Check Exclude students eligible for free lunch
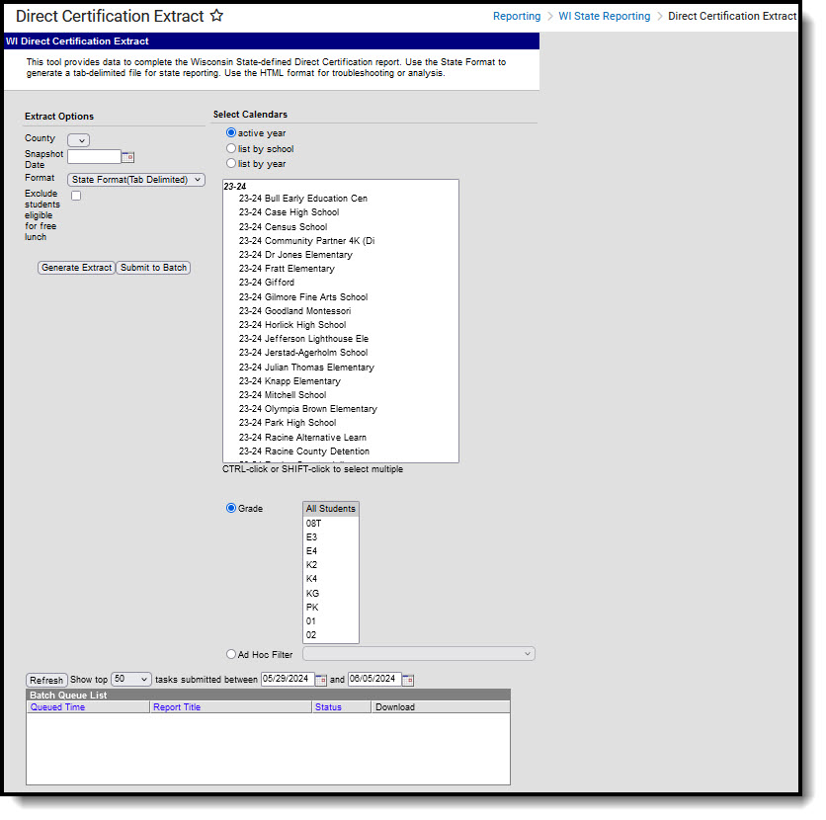 (x=76, y=196)
